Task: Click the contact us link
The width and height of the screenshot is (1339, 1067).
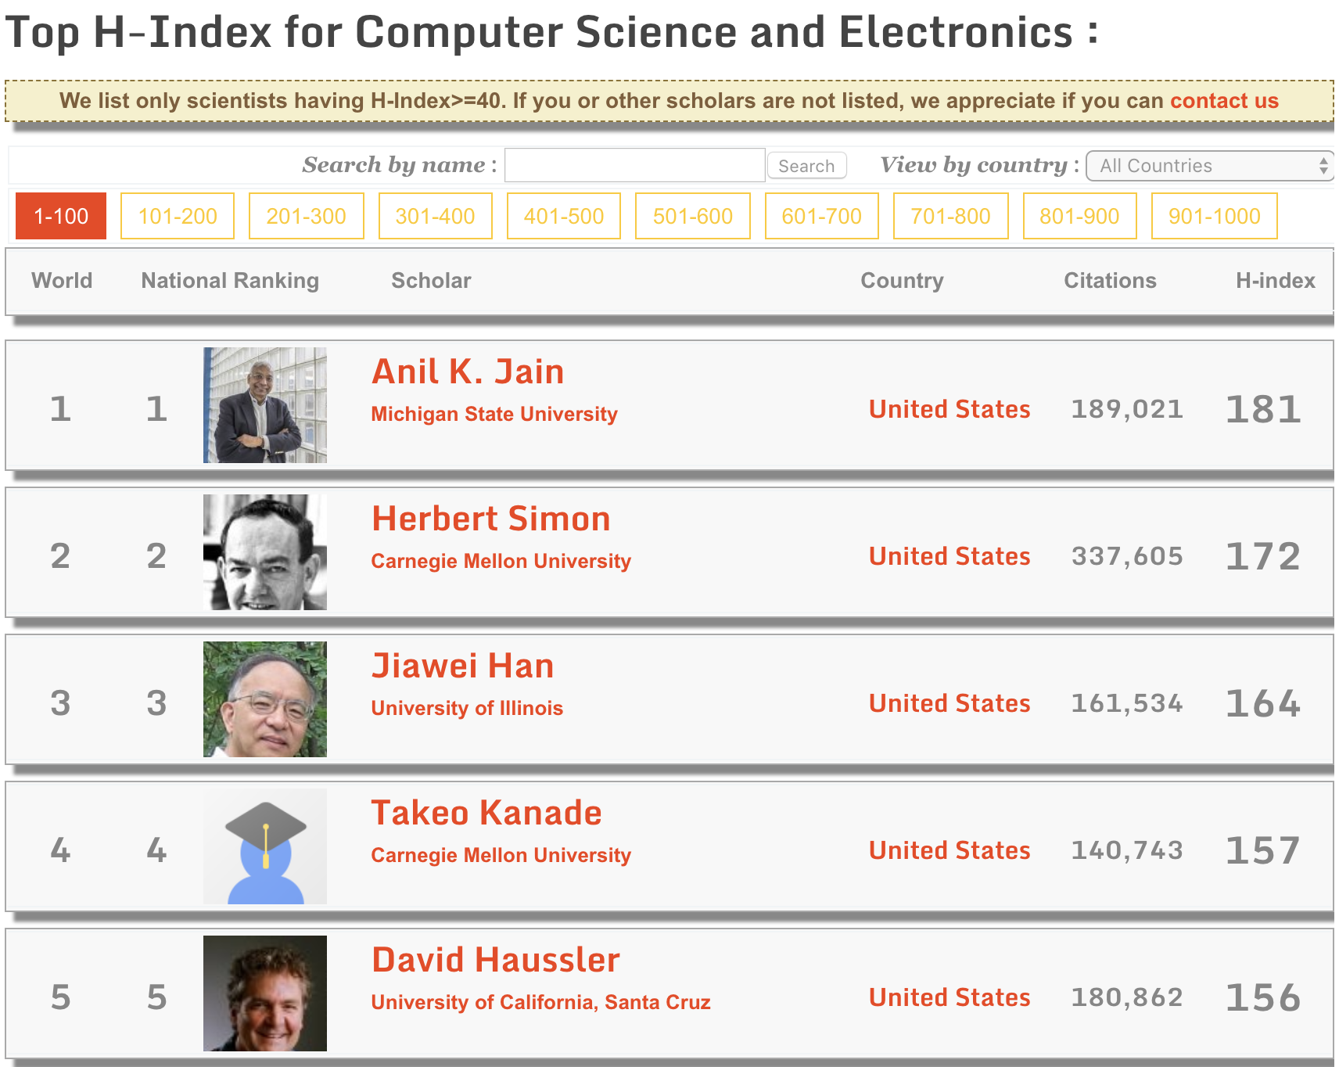Action: click(x=1224, y=101)
